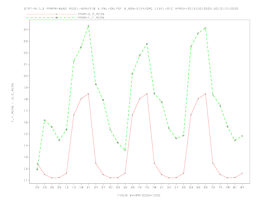Click x-axis tick label 36
The image size is (264, 204).
(x=125, y=187)
